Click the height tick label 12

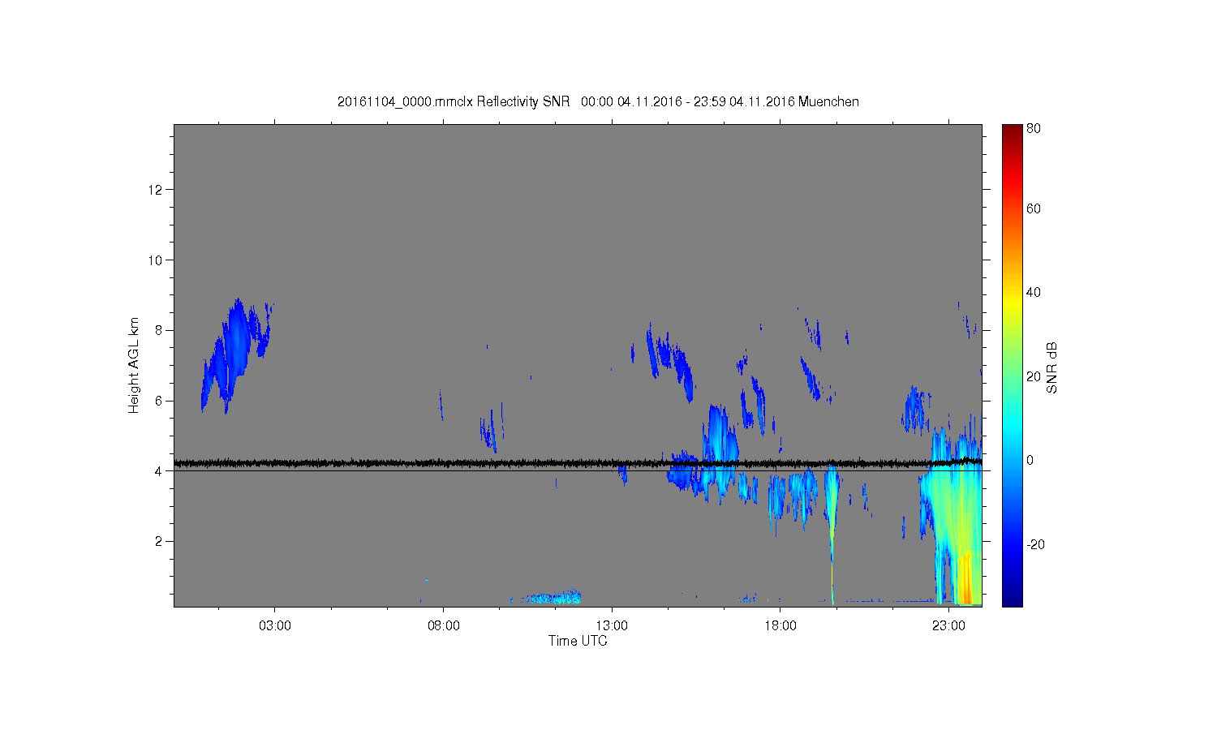click(x=156, y=190)
